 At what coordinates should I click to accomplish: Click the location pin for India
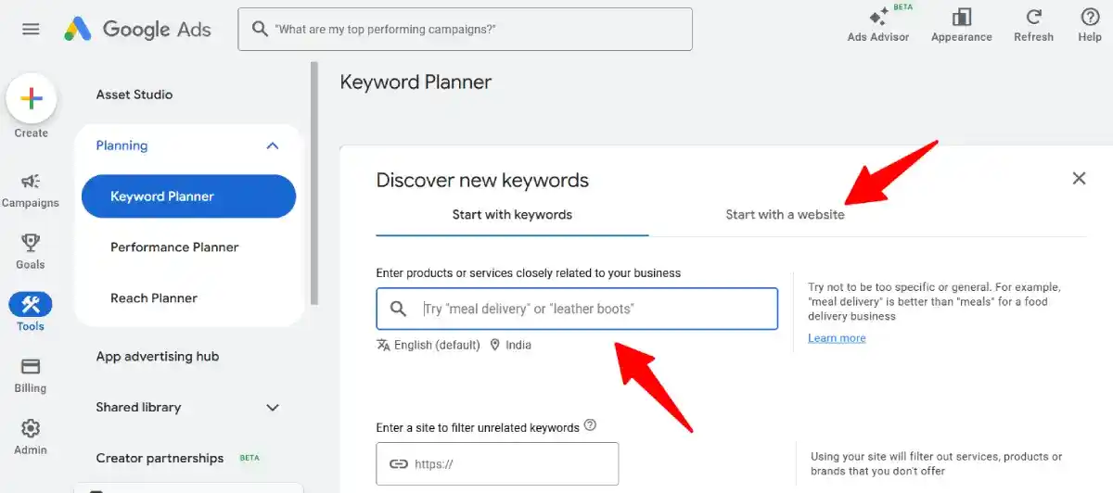pyautogui.click(x=494, y=345)
